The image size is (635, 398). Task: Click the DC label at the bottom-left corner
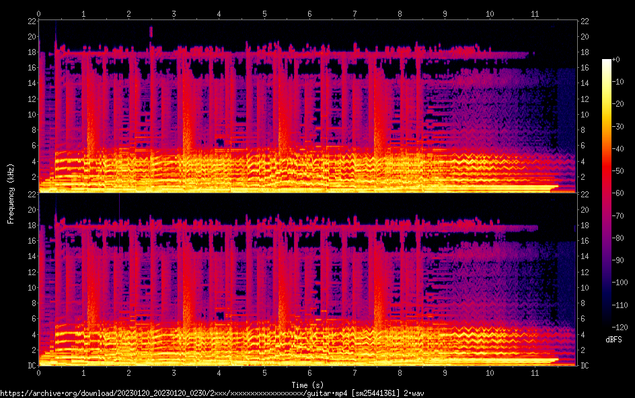(32, 366)
